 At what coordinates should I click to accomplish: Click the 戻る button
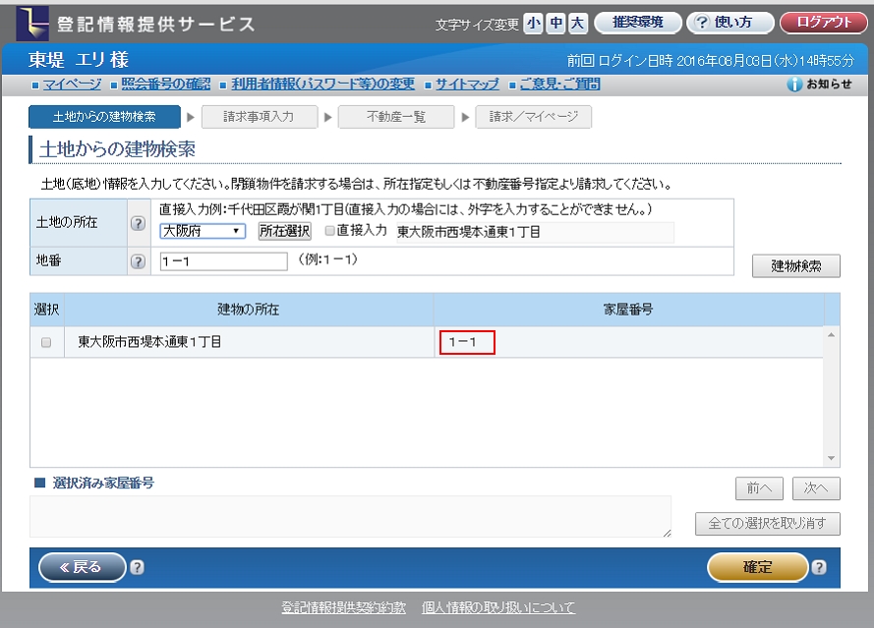(x=83, y=567)
